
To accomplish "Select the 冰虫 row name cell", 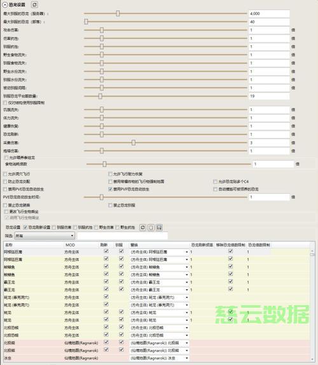I will tap(34, 358).
